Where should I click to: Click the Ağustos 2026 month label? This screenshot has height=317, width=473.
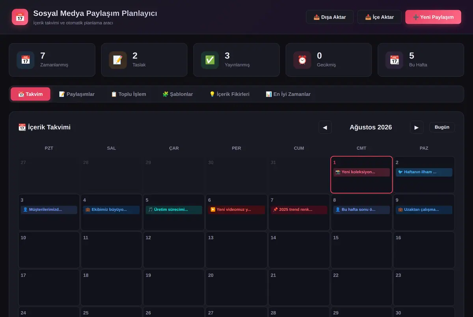click(371, 127)
